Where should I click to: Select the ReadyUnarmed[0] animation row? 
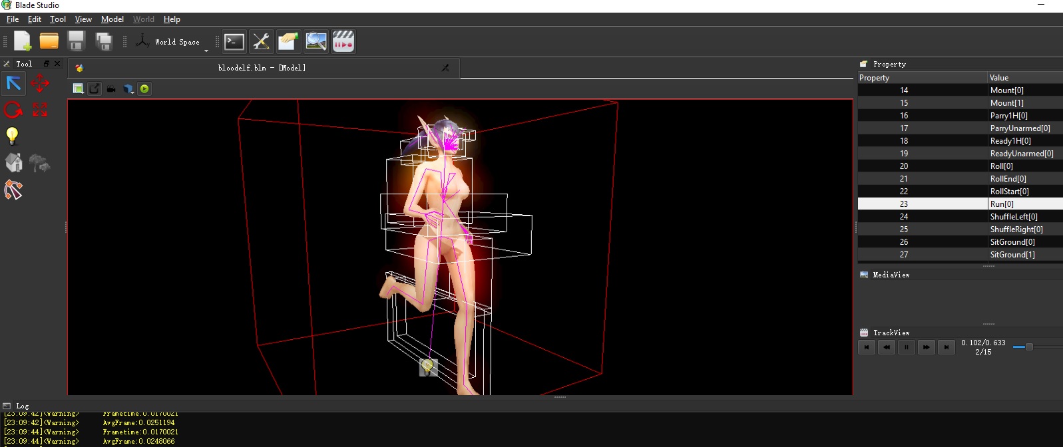(x=960, y=154)
